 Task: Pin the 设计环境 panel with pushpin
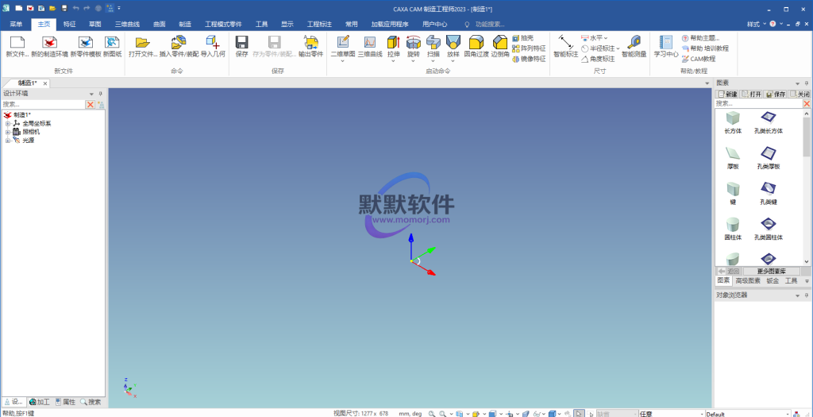[x=100, y=94]
